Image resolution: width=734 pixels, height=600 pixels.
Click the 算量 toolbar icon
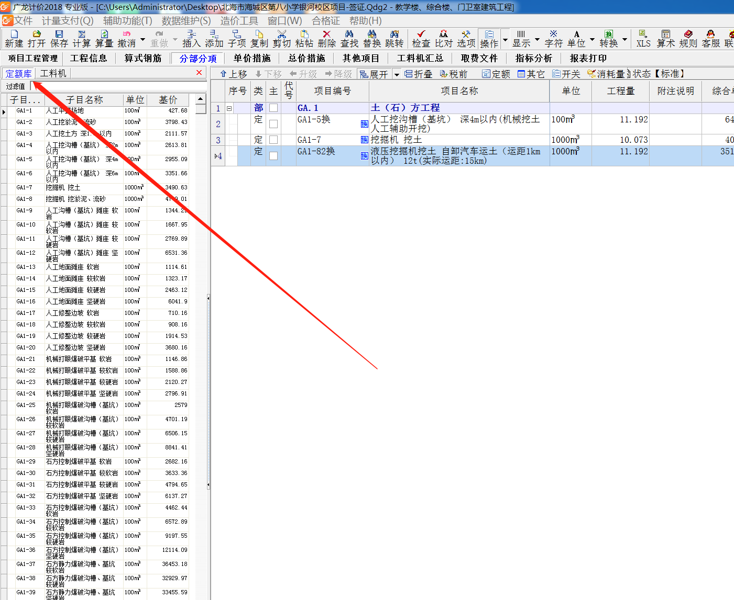pos(104,39)
